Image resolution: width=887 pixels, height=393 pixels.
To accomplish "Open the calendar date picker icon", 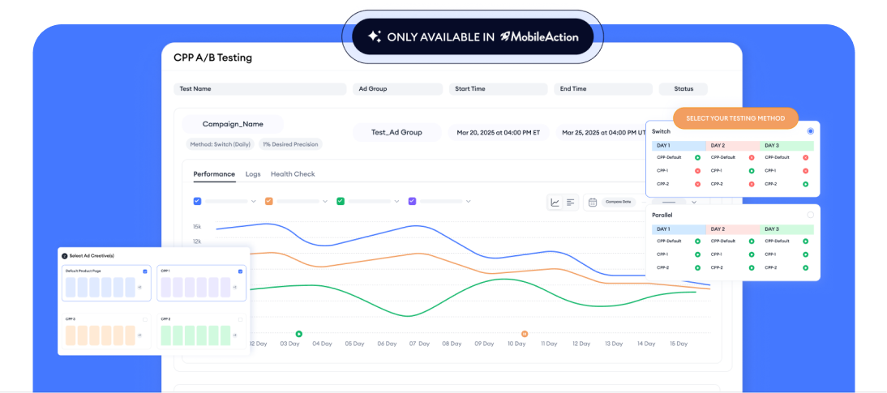I will pyautogui.click(x=593, y=203).
